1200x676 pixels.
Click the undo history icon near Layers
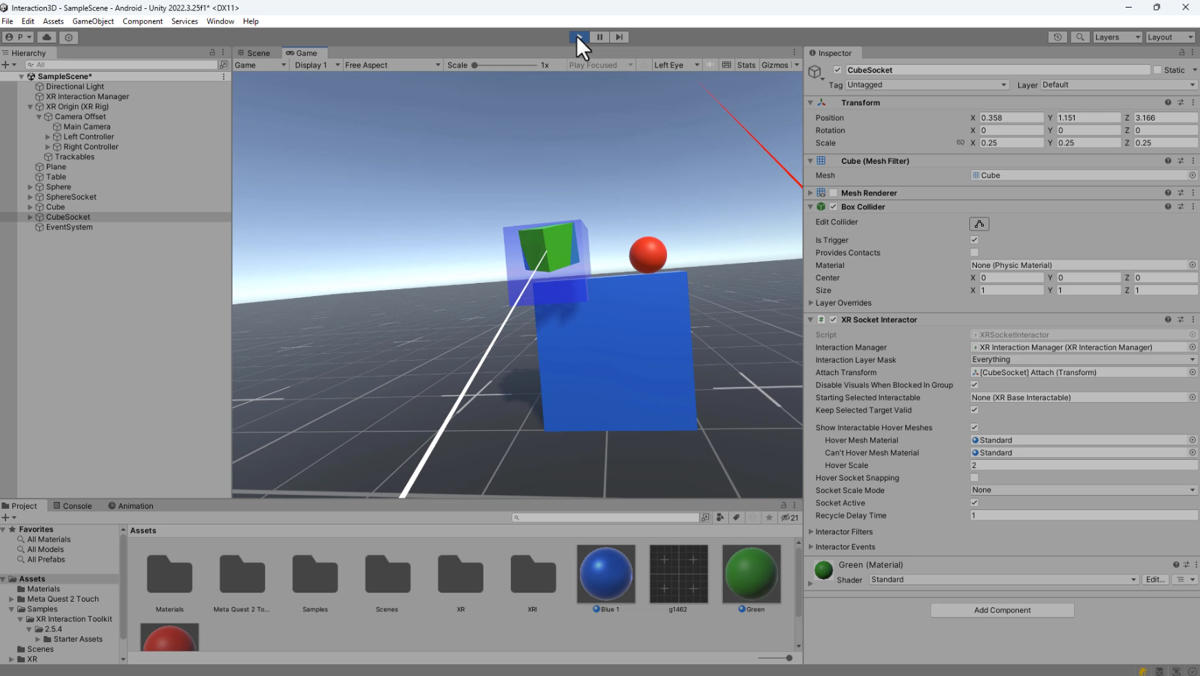coord(1057,37)
